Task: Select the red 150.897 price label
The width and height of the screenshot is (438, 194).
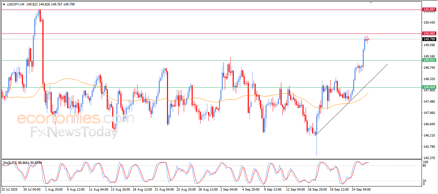Action: (429, 10)
